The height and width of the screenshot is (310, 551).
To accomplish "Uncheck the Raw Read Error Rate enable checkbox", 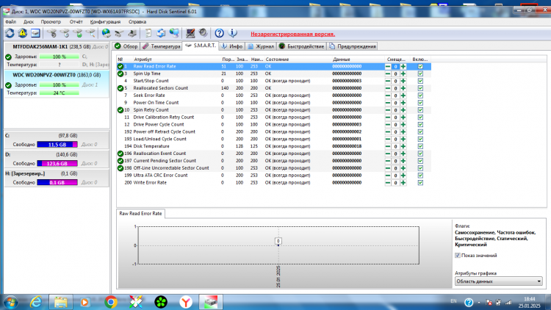I will coord(420,66).
